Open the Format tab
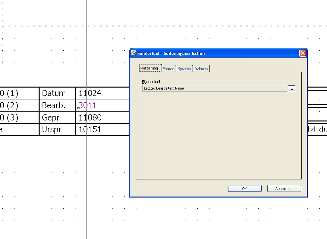This screenshot has height=239, width=327. (168, 69)
